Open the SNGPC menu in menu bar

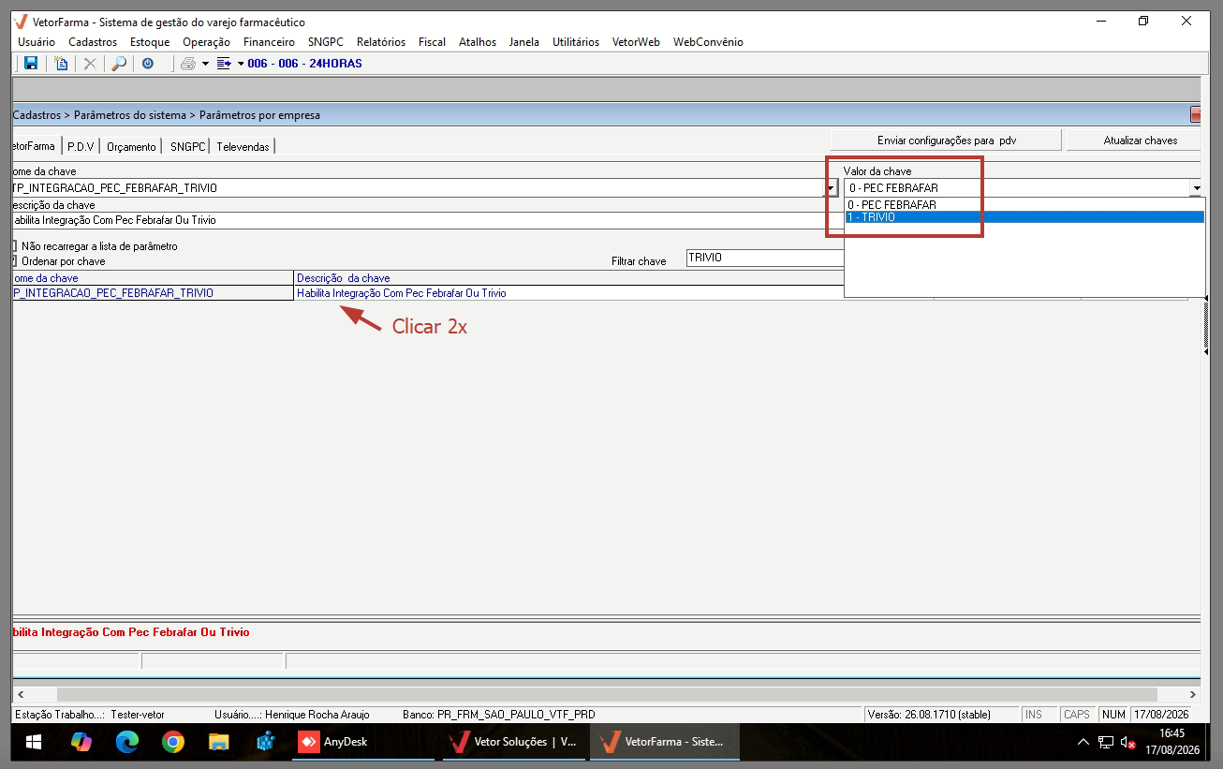[327, 42]
